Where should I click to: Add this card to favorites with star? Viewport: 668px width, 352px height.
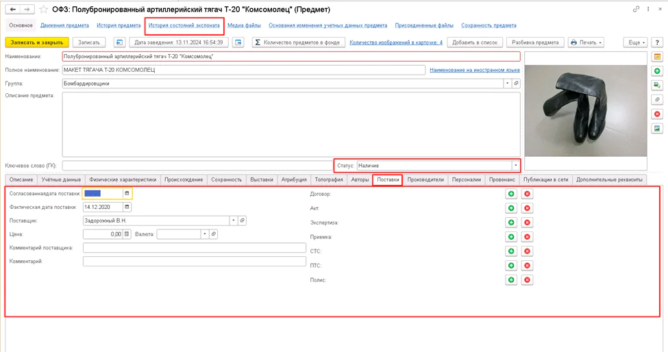pyautogui.click(x=43, y=10)
